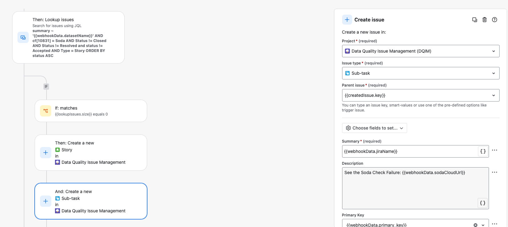This screenshot has height=227, width=508.
Task: Expand Choose fields to set menu
Action: click(374, 128)
